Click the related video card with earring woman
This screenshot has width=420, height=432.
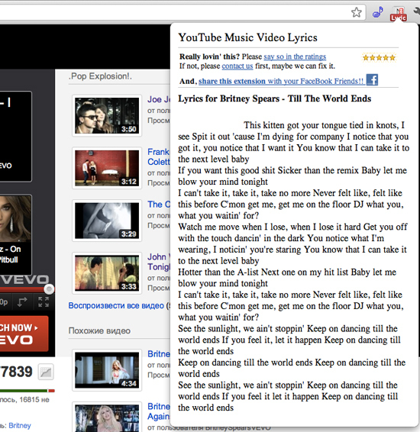pyautogui.click(x=15, y=234)
